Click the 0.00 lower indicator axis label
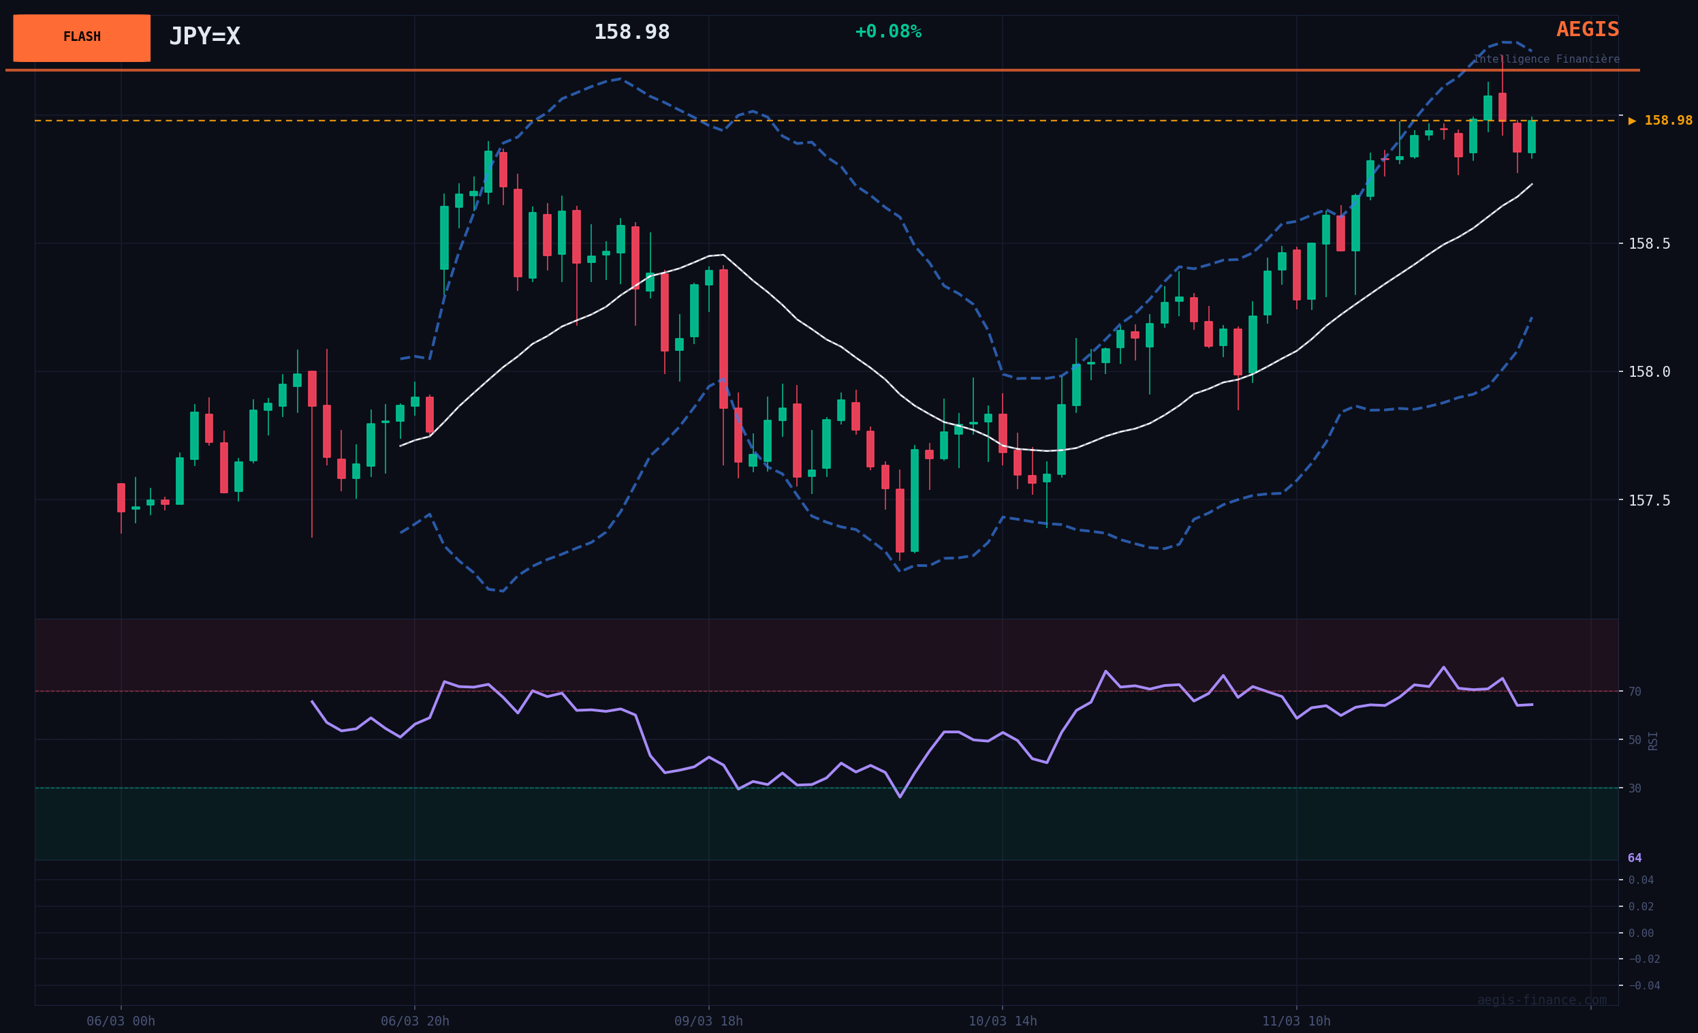Viewport: 1698px width, 1033px height. pos(1640,933)
